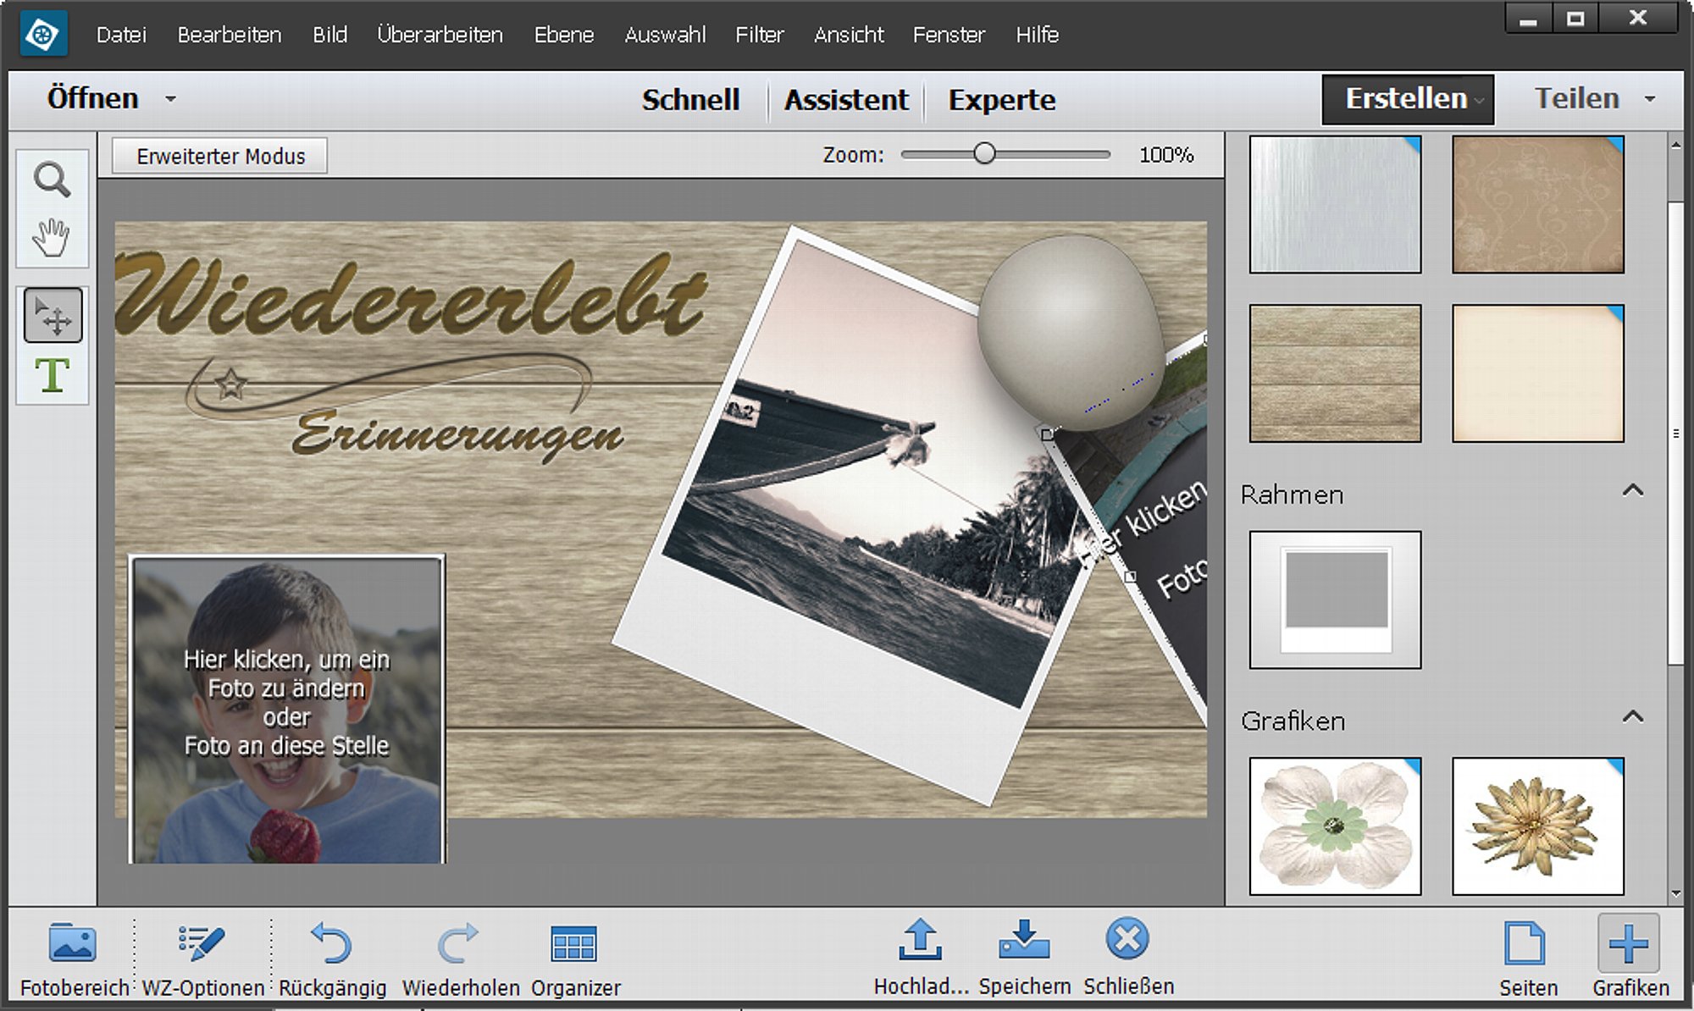1694x1011 pixels.
Task: Click the Erstellen button
Action: click(x=1408, y=99)
